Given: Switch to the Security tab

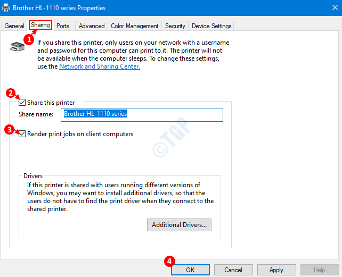Looking at the screenshot, I should pyautogui.click(x=175, y=26).
